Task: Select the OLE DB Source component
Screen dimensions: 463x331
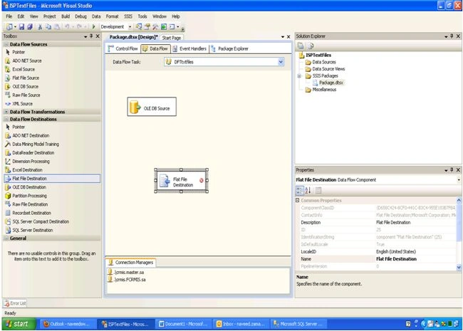Action: click(152, 107)
